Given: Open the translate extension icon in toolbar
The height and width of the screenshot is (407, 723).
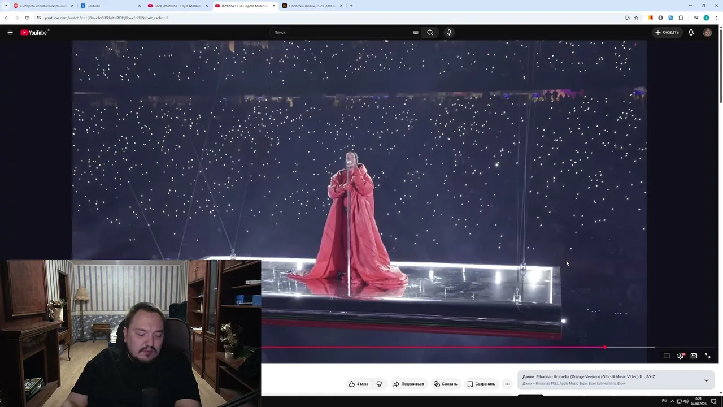Looking at the screenshot, I should click(x=670, y=18).
